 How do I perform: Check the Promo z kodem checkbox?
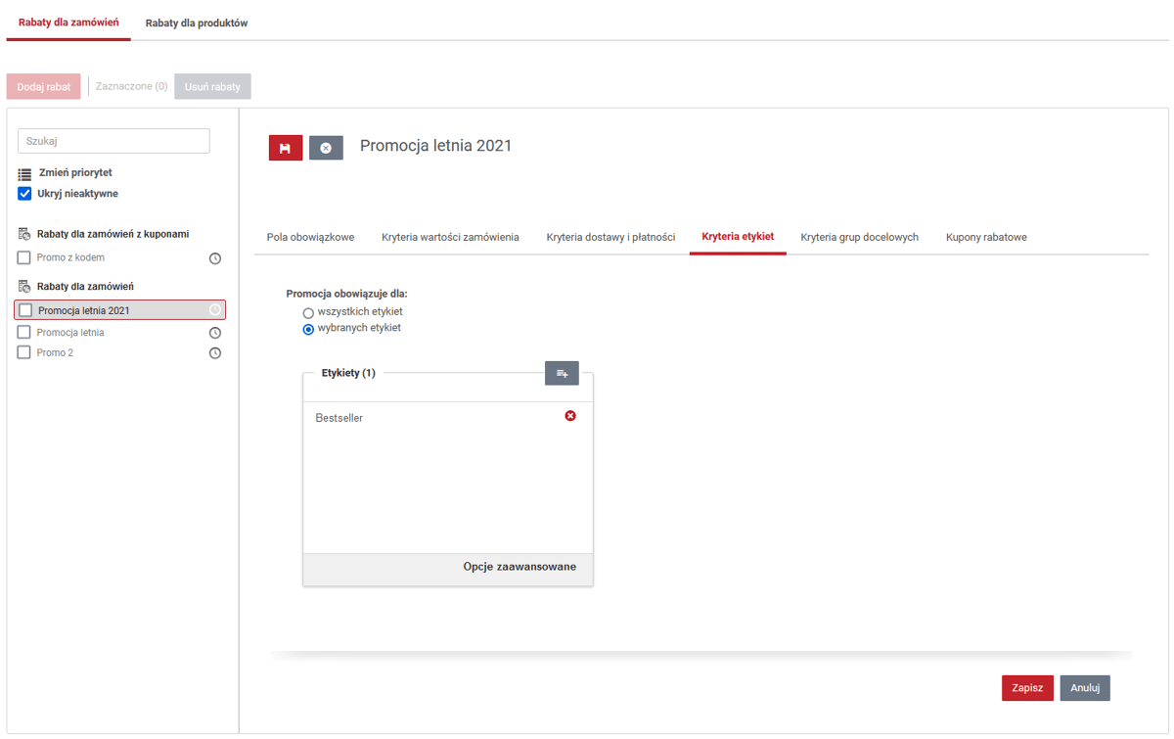tap(24, 257)
